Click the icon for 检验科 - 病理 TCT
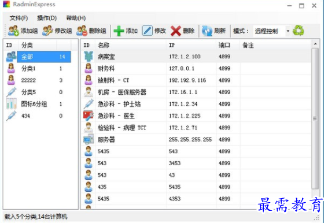This screenshot has height=223, width=328. 89,128
